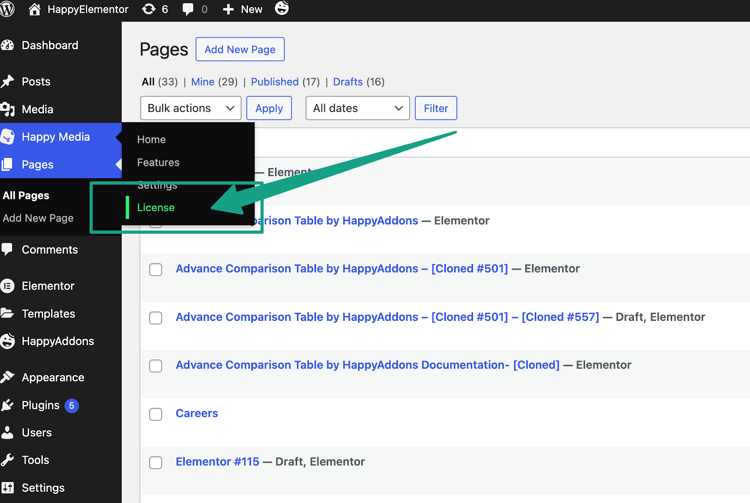Click the Apply button
The height and width of the screenshot is (503, 750).
[x=269, y=108]
